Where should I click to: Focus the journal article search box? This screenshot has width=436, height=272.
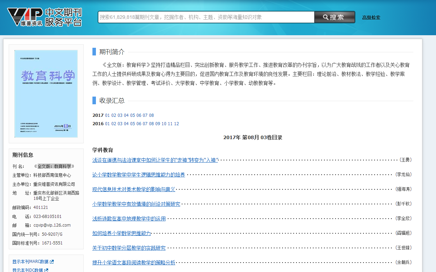tap(206, 17)
